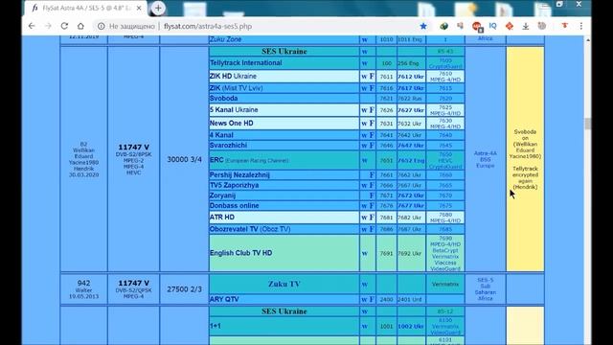
Task: Open Pershij Nezalezhnij channel link
Action: [239, 174]
